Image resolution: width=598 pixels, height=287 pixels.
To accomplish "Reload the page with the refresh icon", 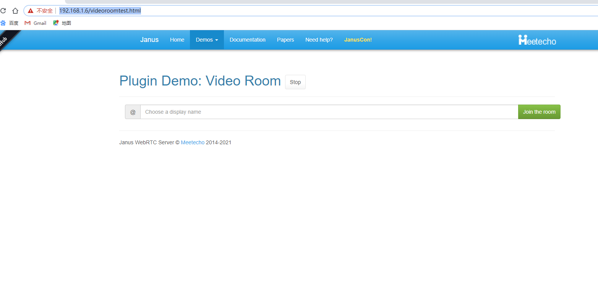I will pos(3,11).
